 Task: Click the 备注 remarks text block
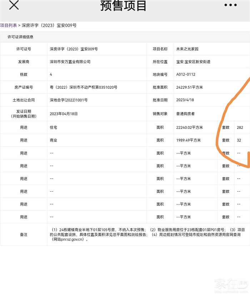pyautogui.click(x=146, y=235)
